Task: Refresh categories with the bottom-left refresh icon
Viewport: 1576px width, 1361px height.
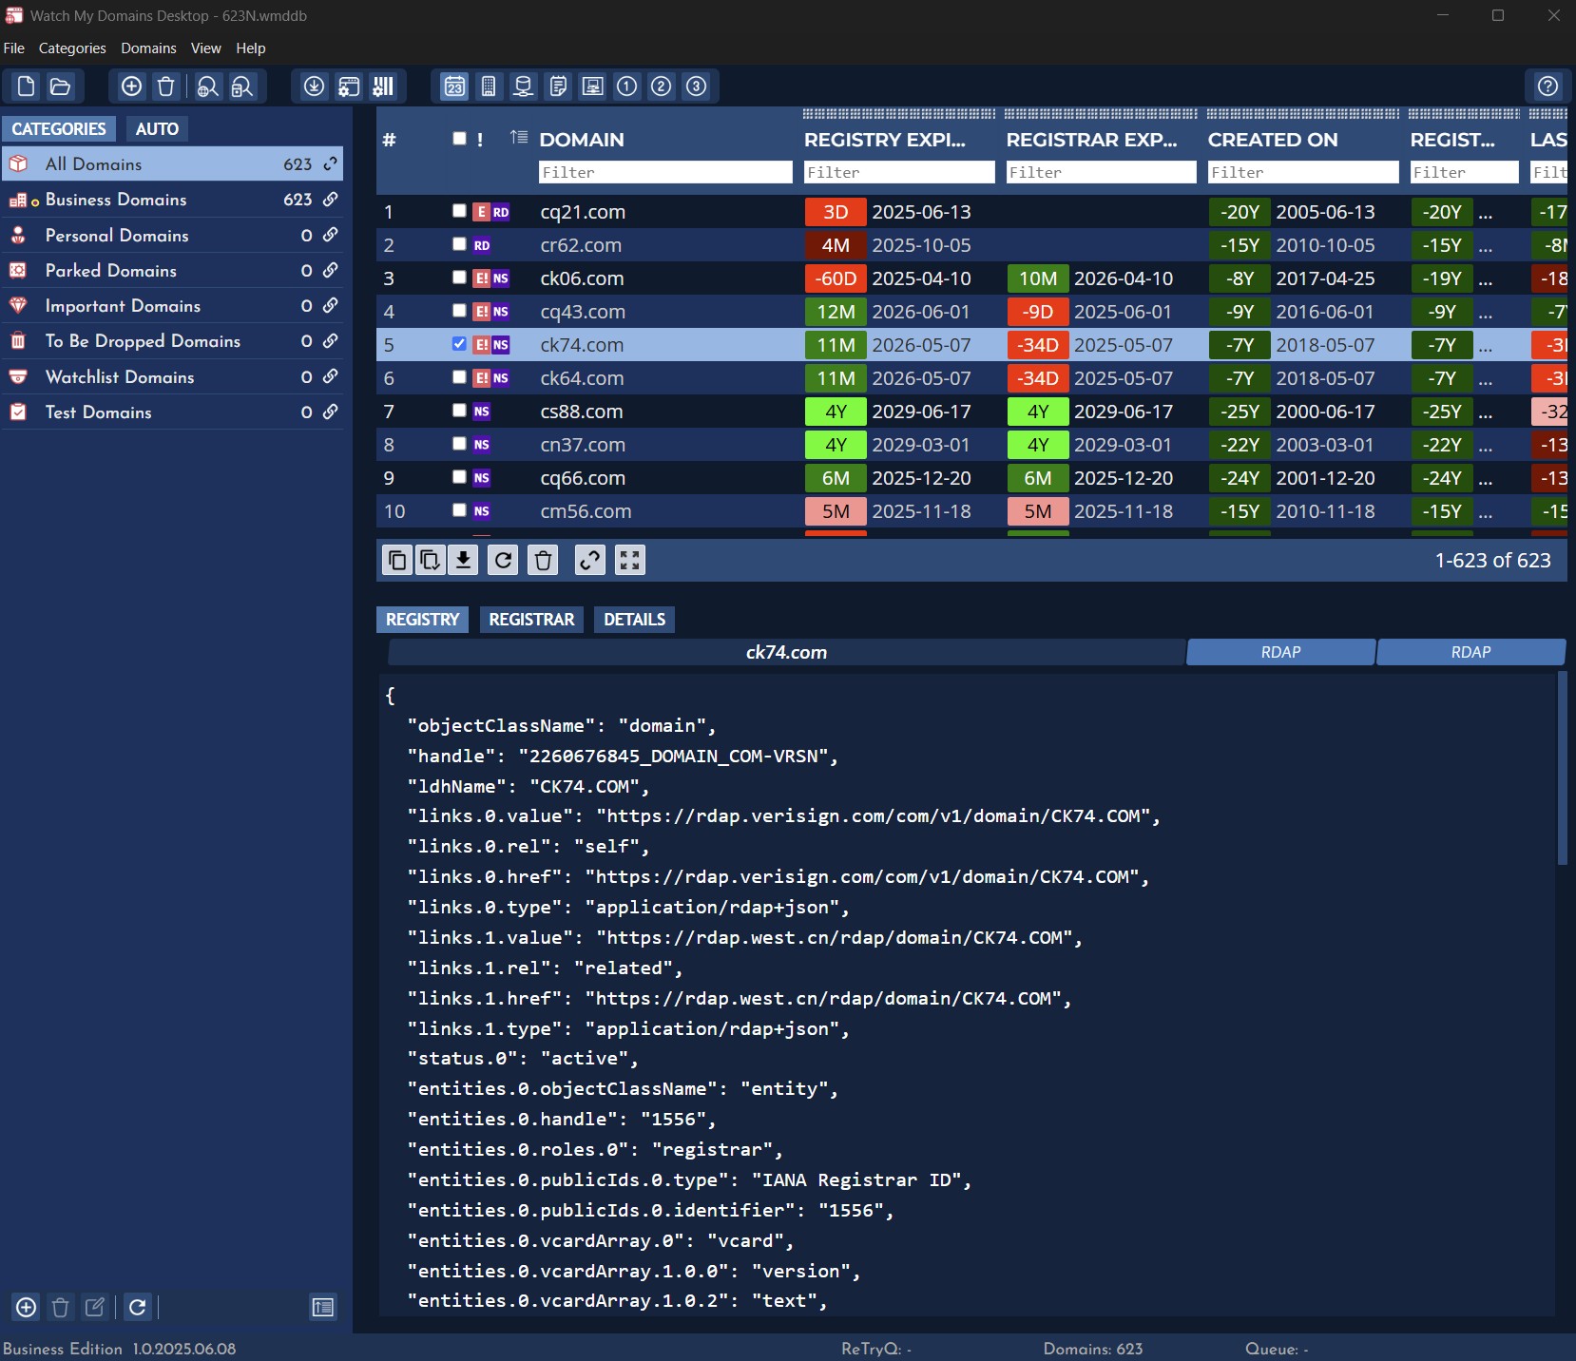Action: 138,1308
